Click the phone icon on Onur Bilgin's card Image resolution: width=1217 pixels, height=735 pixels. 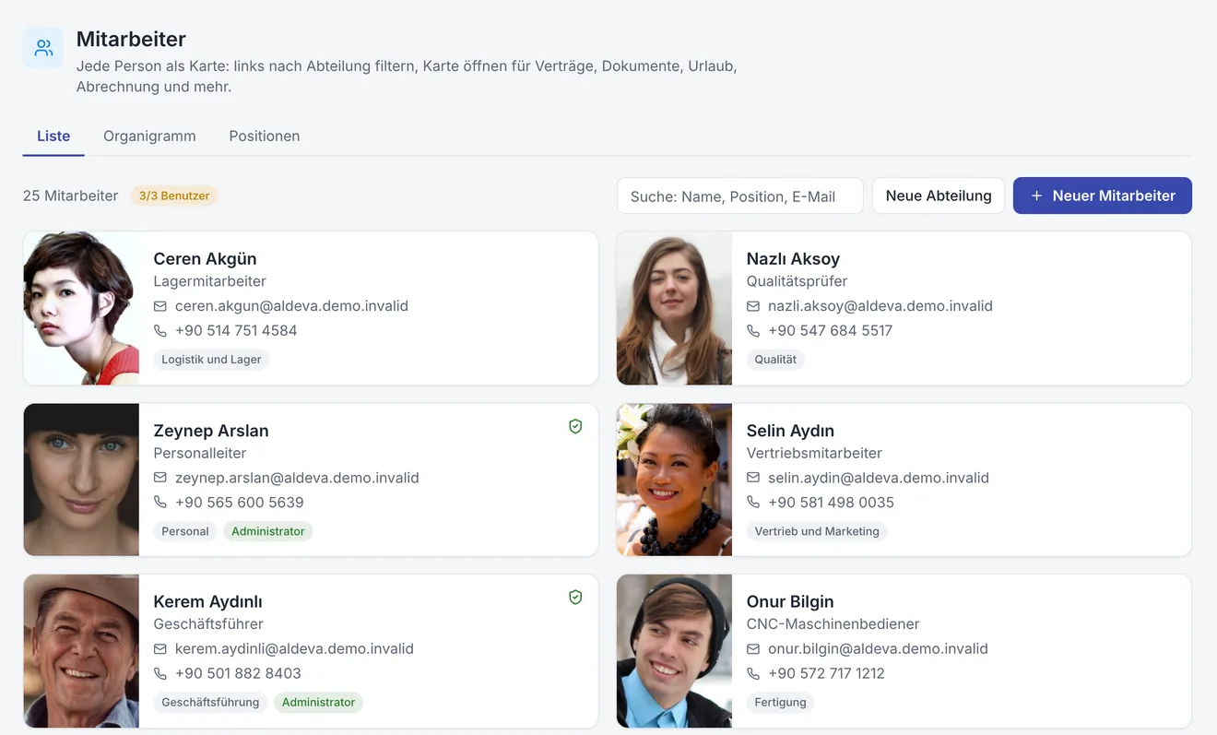pos(753,673)
